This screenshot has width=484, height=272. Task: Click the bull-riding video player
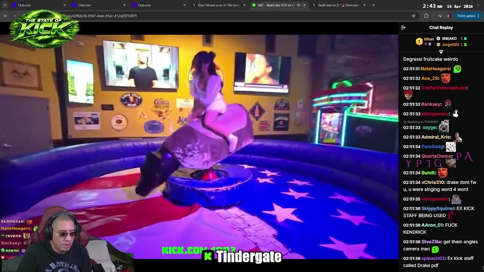(199, 147)
